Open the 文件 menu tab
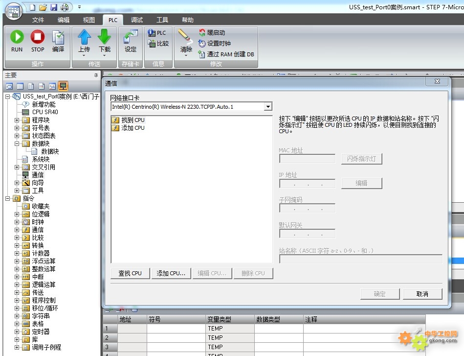This screenshot has height=356, width=464. [x=38, y=20]
